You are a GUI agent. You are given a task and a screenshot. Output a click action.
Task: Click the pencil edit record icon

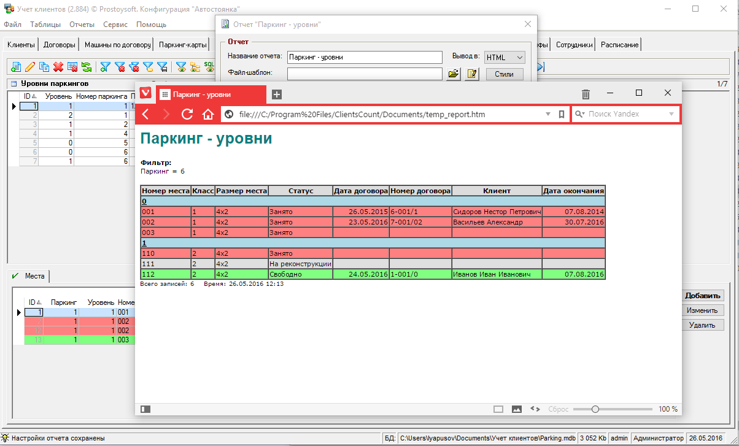click(x=30, y=67)
